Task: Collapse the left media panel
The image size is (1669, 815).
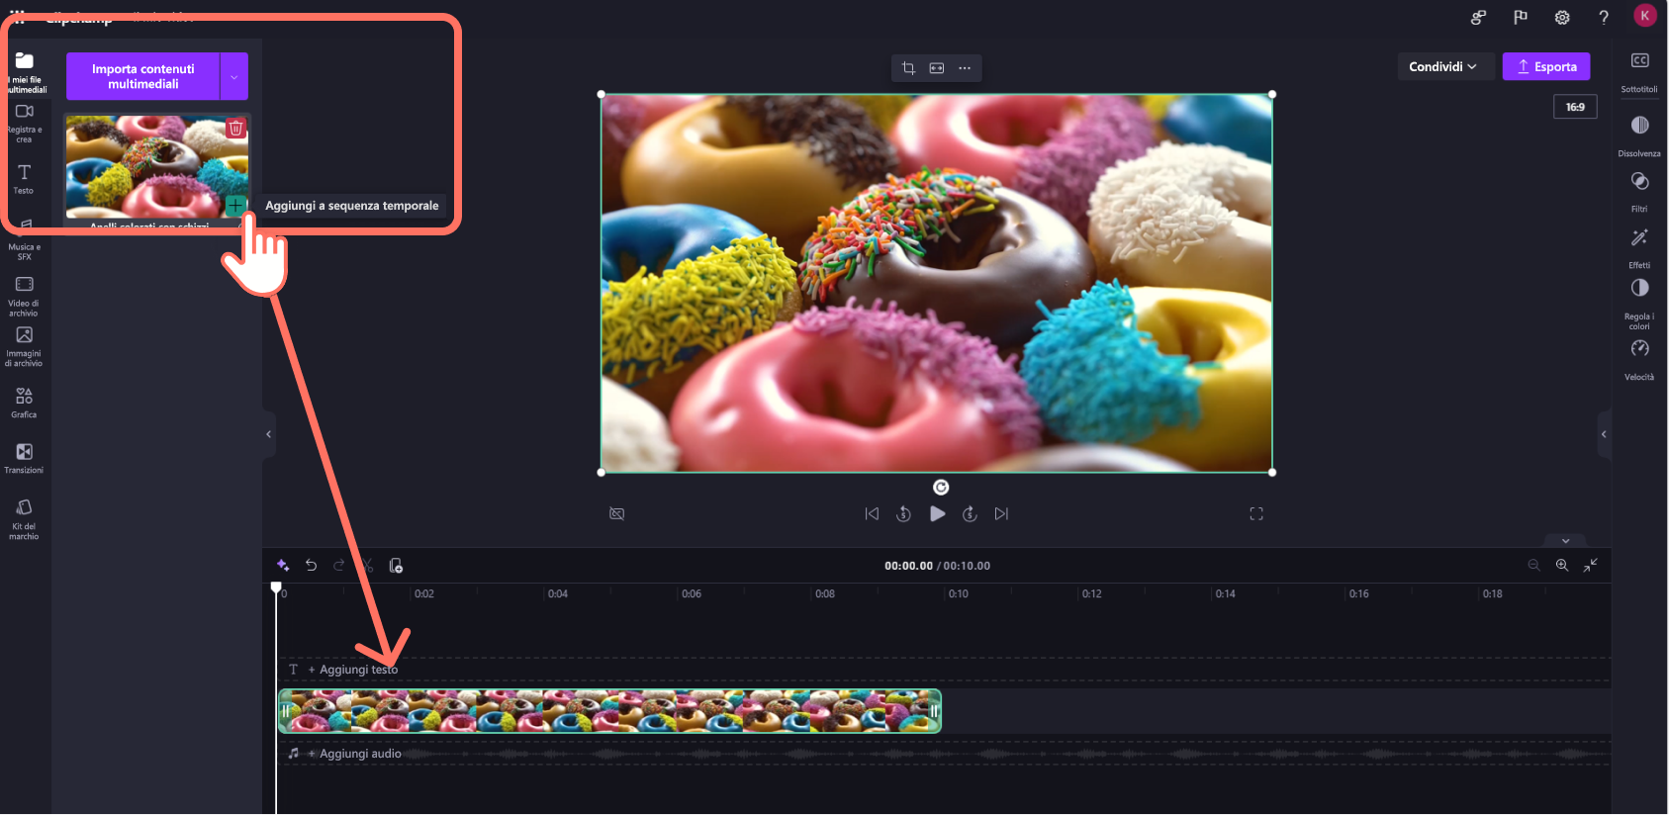Action: [268, 434]
